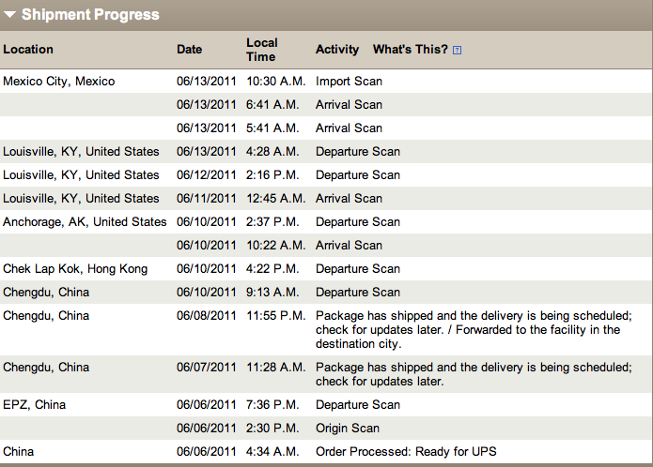653x467 pixels.
Task: Click the What's This help icon
Action: pyautogui.click(x=457, y=50)
